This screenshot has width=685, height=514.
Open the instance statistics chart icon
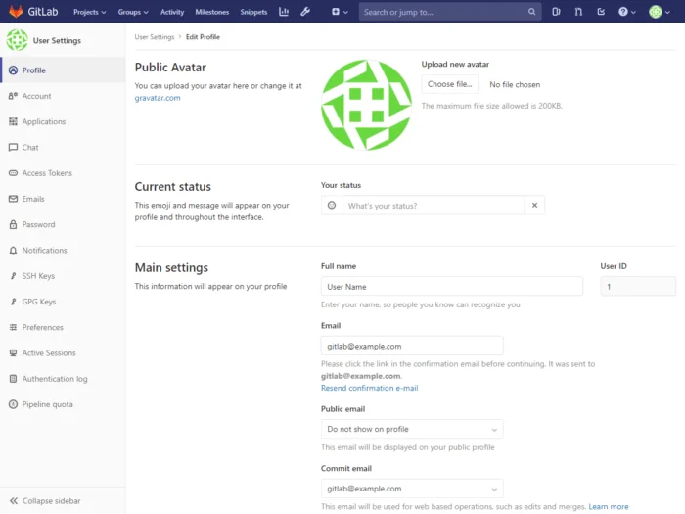(x=284, y=12)
